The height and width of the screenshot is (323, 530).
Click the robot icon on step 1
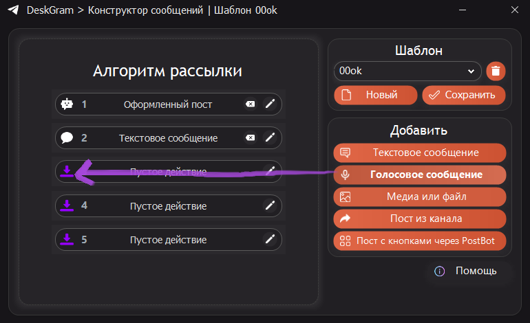pyautogui.click(x=67, y=104)
